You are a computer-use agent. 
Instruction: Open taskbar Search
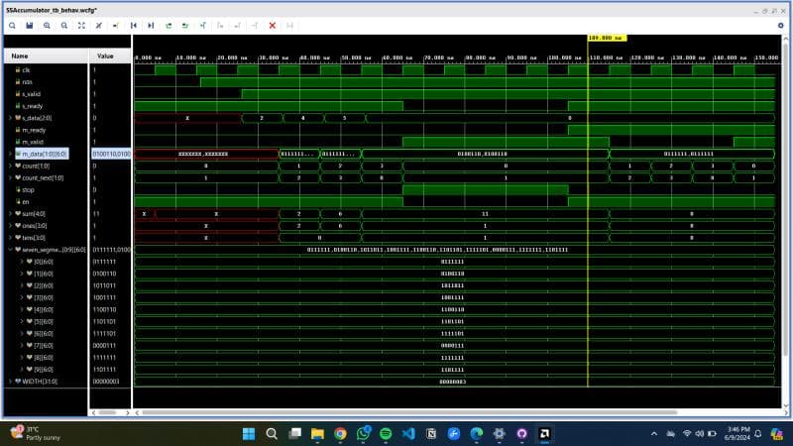[272, 434]
